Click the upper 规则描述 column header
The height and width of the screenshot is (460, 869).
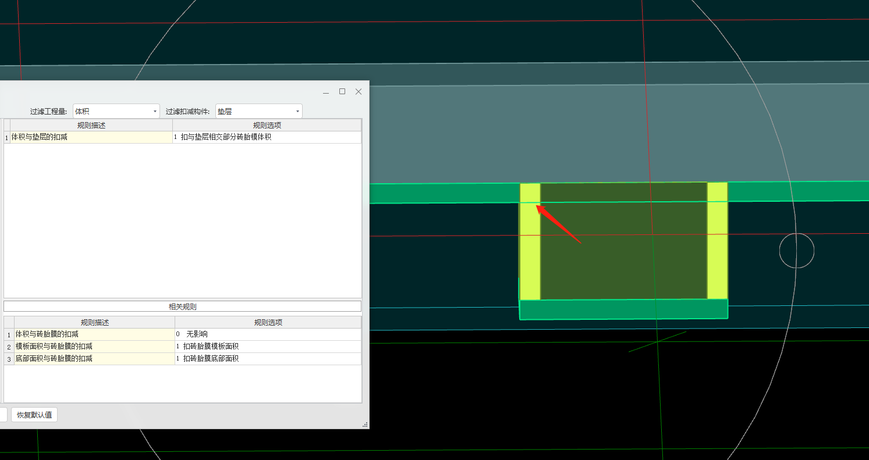(91, 125)
